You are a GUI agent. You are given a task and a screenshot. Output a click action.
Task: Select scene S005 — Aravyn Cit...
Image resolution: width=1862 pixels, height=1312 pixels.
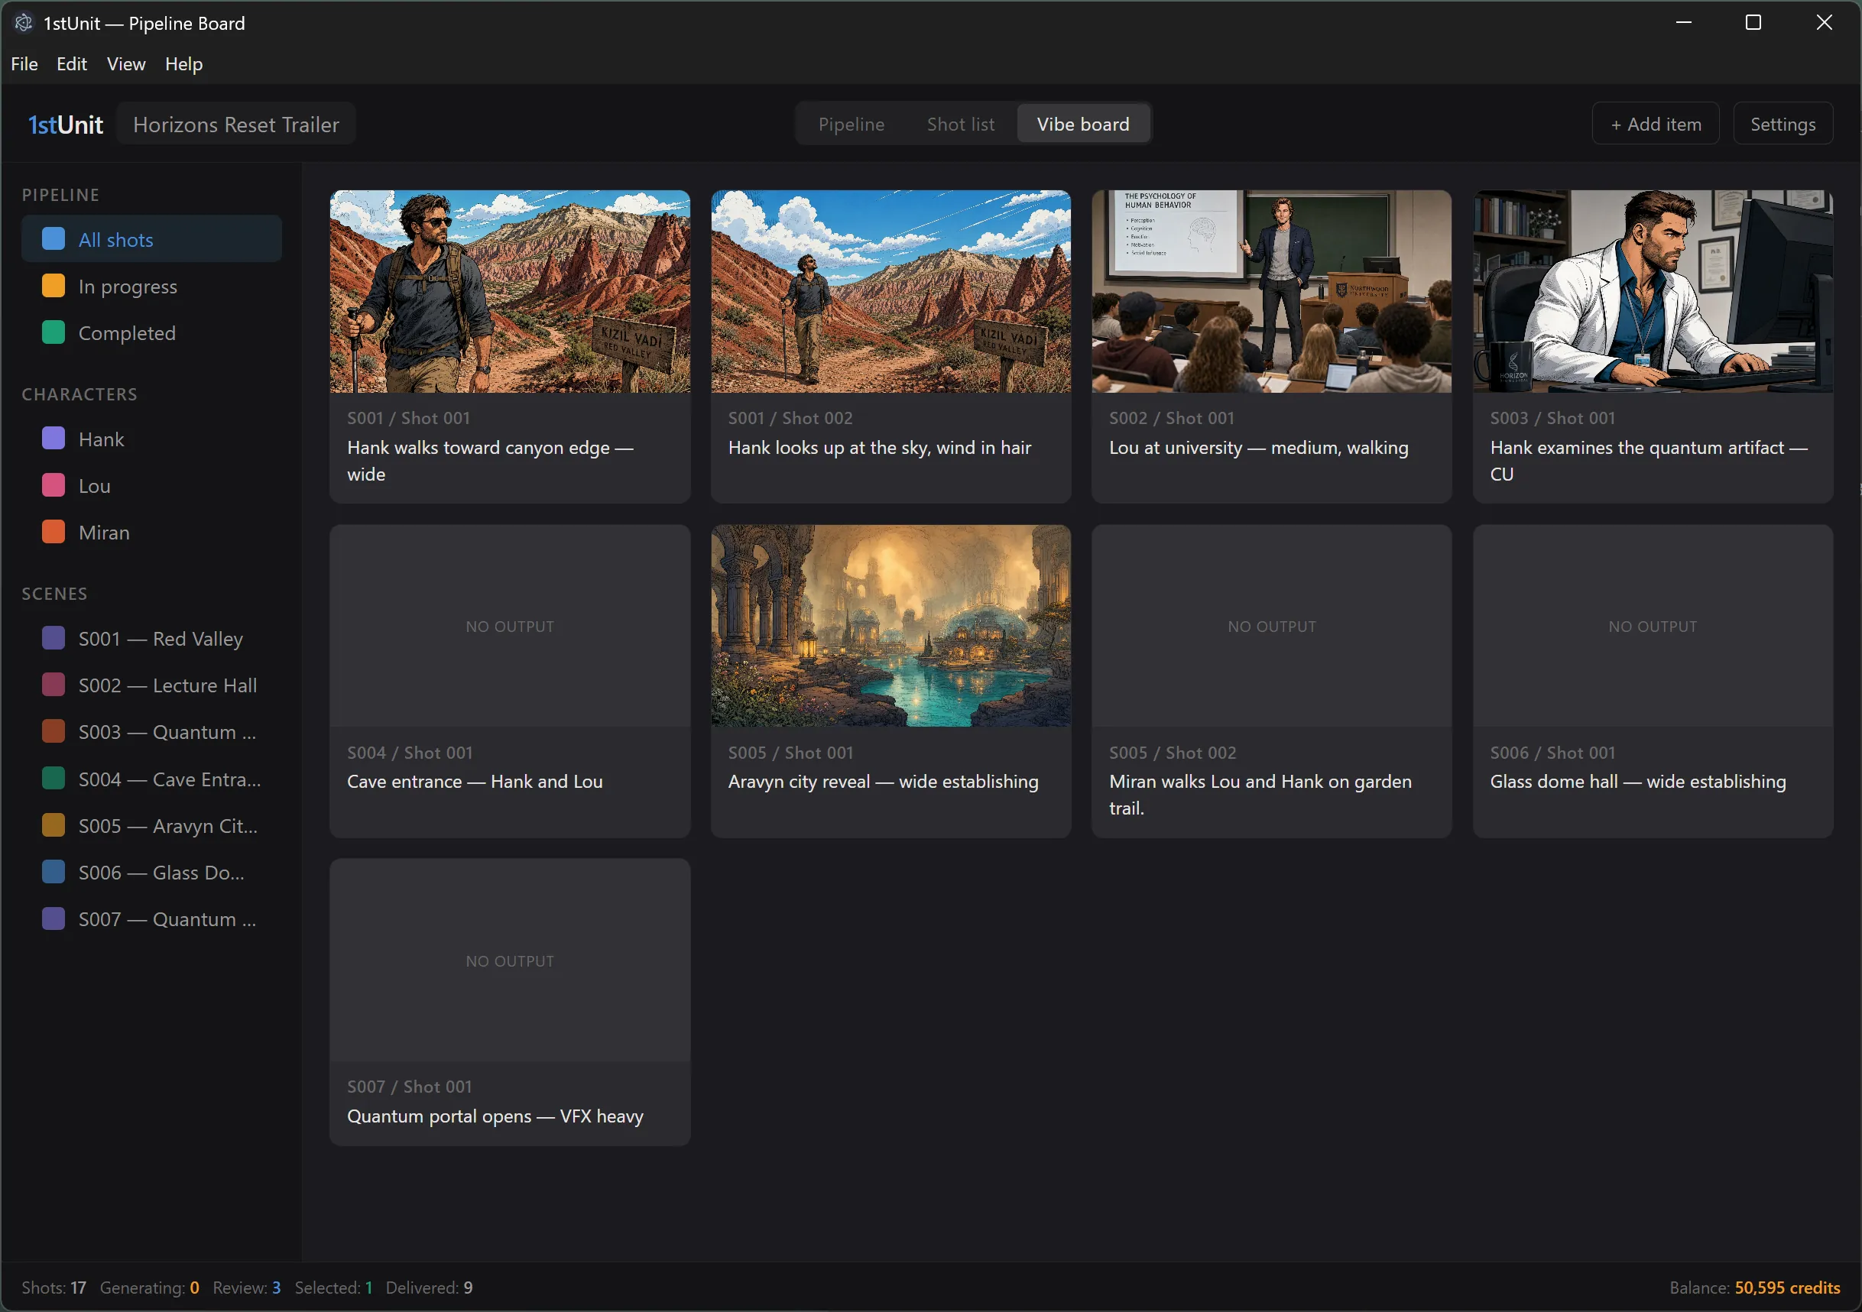(x=151, y=825)
